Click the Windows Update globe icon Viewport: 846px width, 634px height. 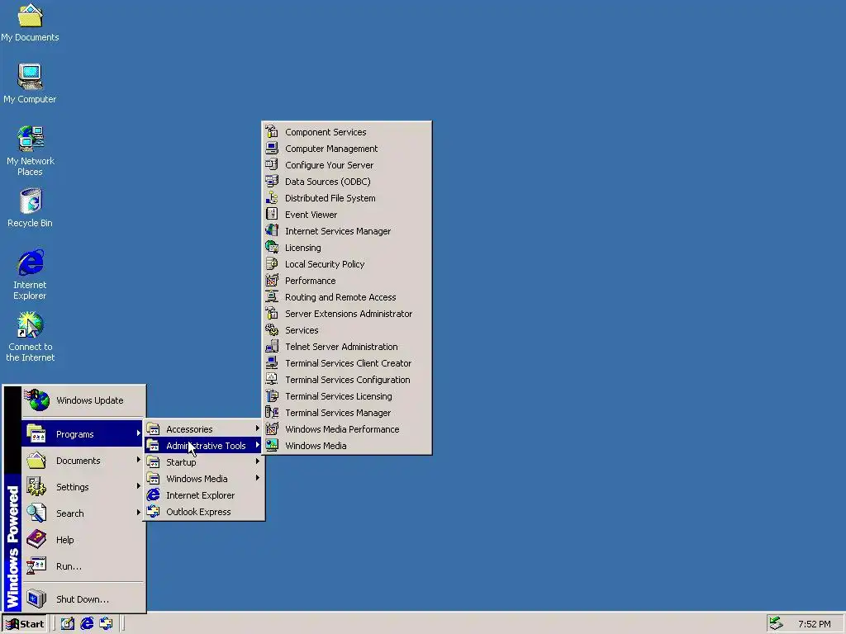pyautogui.click(x=37, y=400)
